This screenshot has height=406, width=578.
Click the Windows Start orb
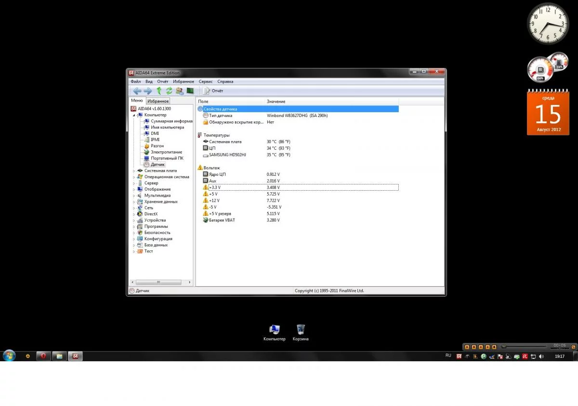9,356
